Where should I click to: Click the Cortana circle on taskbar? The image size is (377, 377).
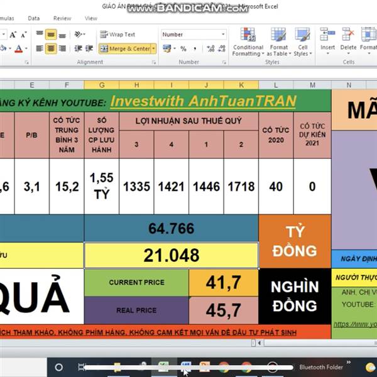[x=59, y=367]
